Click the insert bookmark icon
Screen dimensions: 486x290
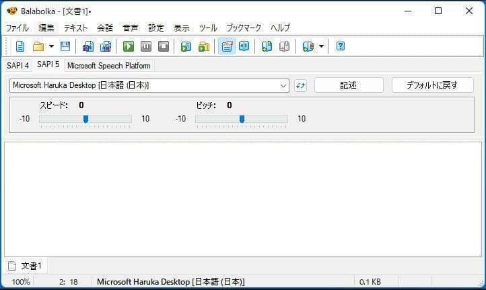coord(267,46)
